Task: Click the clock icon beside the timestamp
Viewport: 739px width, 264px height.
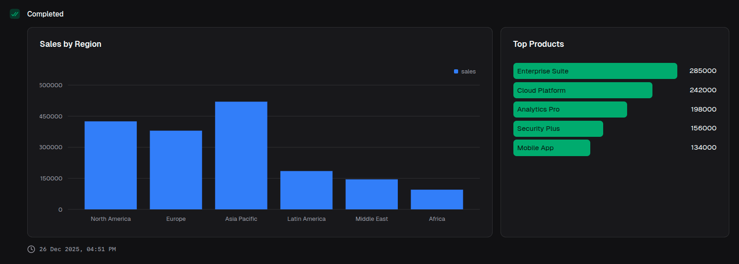Action: (x=31, y=249)
